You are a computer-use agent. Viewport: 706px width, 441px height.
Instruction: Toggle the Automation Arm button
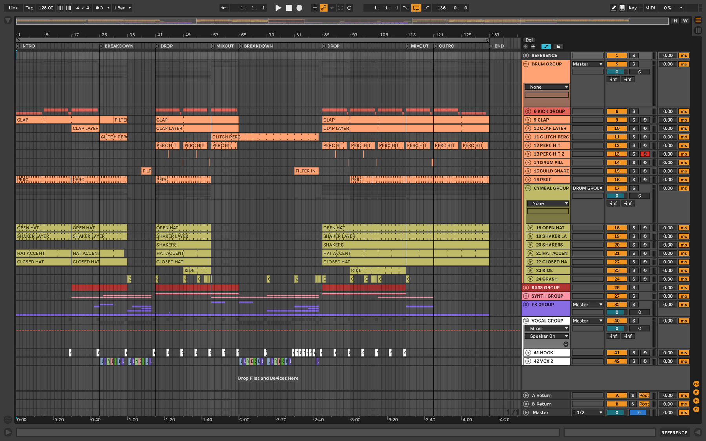324,8
